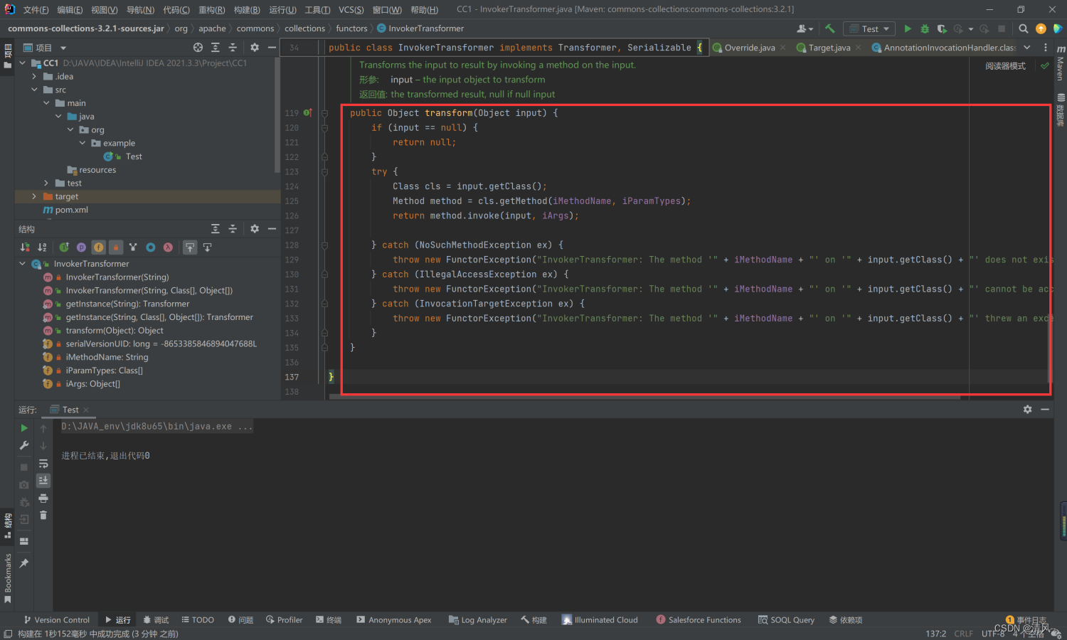The image size is (1067, 640).
Task: Toggle autoscroll to source in structure
Action: 190,247
